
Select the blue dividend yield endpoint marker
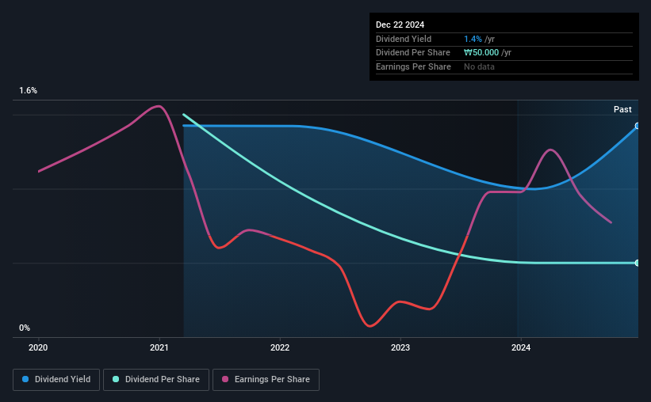click(638, 126)
